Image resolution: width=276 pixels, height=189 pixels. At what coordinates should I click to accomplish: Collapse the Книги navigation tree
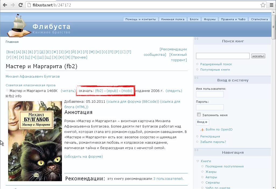click(198, 161)
